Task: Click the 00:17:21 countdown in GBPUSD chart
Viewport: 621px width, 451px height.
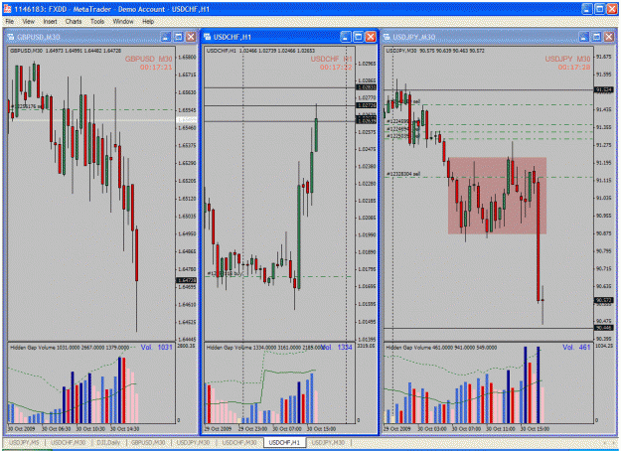Action: tap(156, 68)
